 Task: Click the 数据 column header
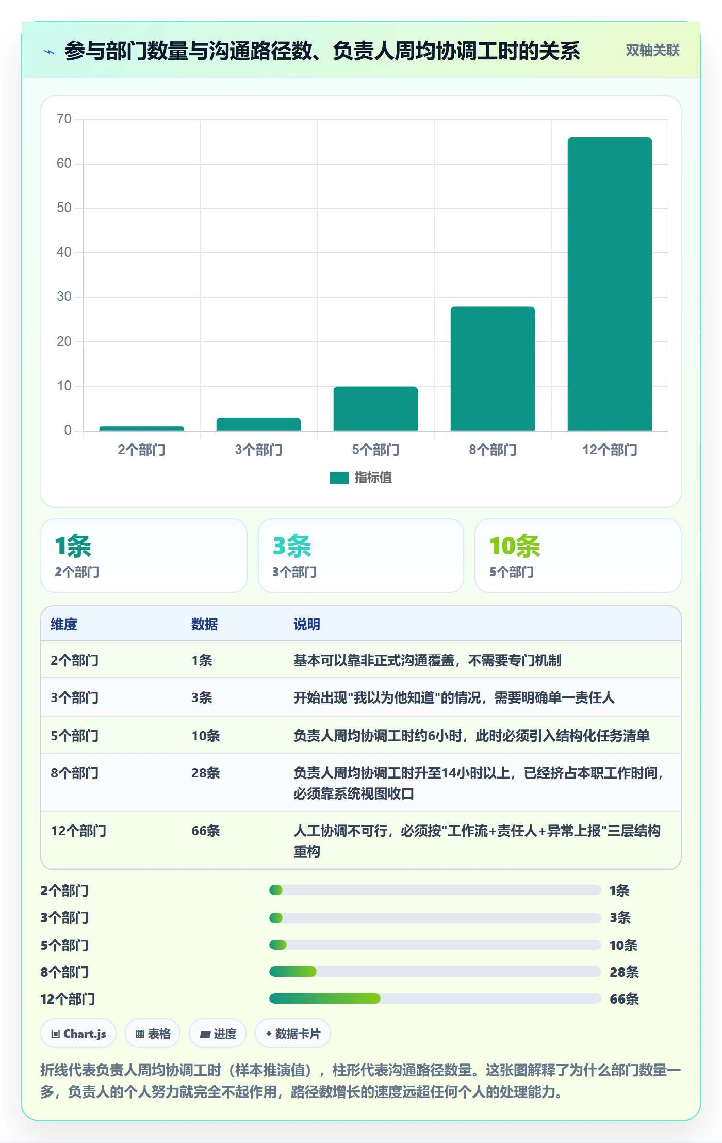coord(205,624)
